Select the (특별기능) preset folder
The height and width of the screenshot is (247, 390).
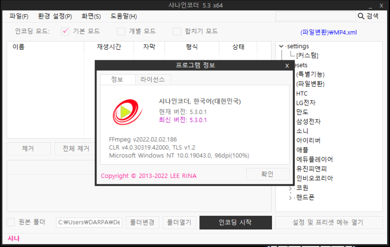pos(310,75)
